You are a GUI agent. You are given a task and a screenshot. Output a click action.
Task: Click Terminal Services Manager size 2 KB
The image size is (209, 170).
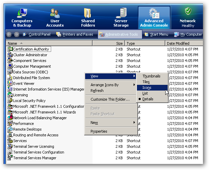click(119, 158)
